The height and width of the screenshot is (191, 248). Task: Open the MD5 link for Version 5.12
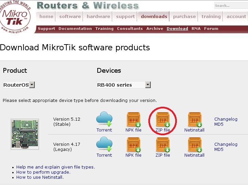pos(219,124)
